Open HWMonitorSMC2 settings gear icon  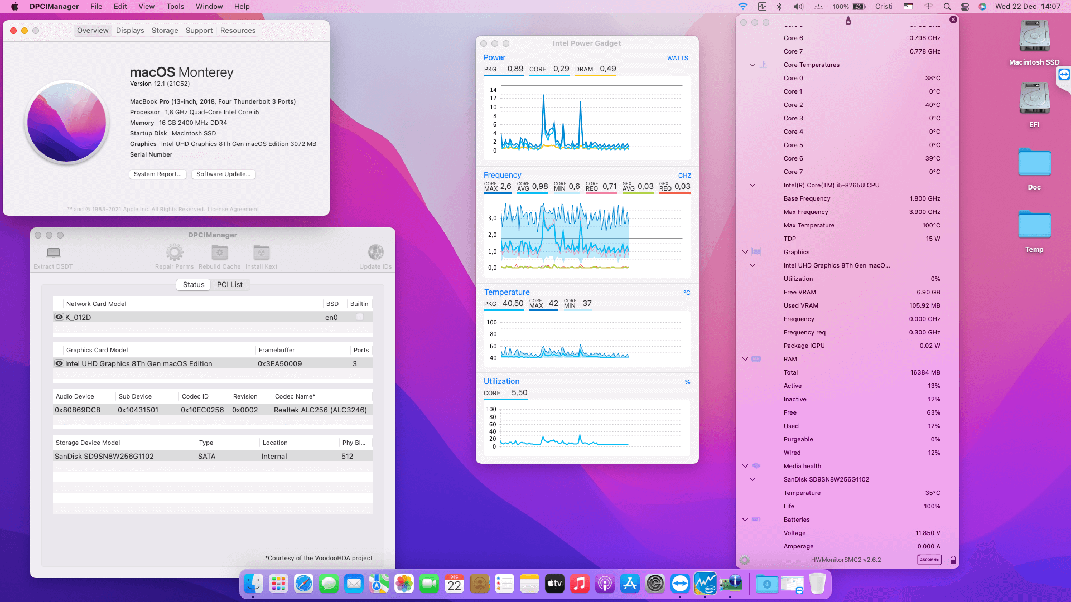coord(745,560)
